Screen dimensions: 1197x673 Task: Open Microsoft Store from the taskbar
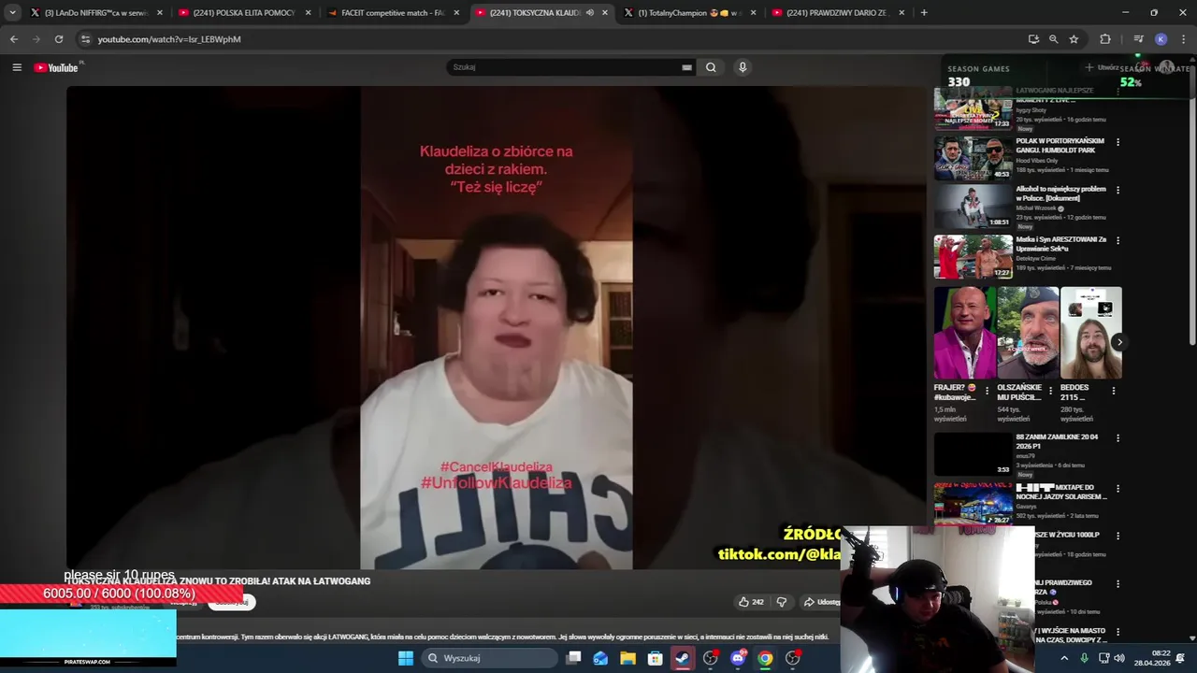655,658
